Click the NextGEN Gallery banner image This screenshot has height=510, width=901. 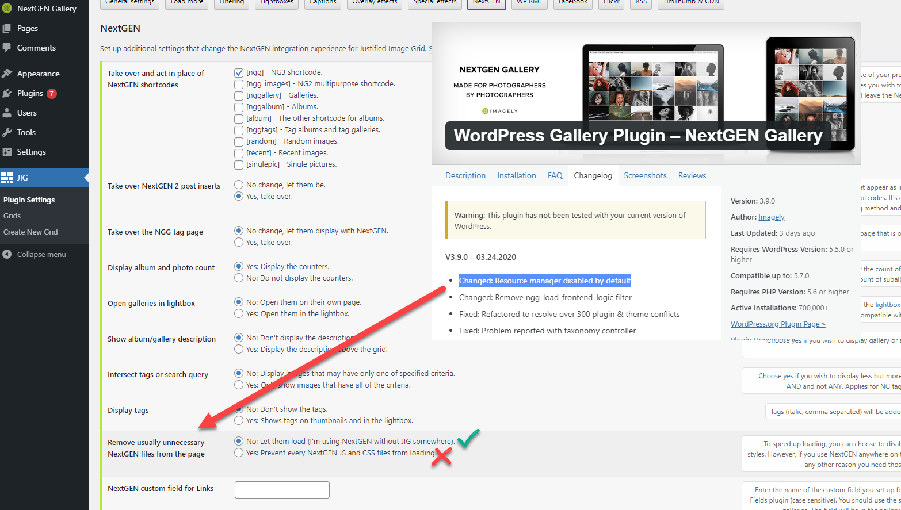pos(646,93)
